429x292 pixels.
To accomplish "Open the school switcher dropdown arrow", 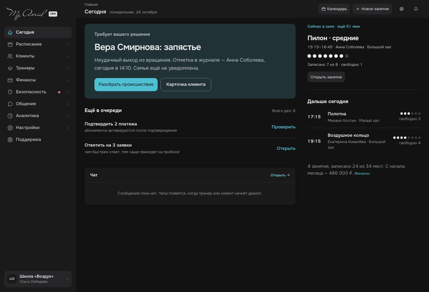I will [x=67, y=279].
